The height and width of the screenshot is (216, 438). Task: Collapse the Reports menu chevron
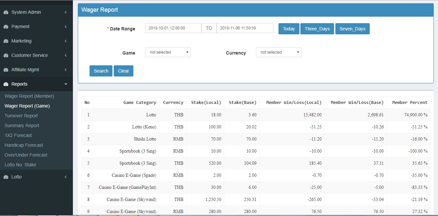(66, 84)
